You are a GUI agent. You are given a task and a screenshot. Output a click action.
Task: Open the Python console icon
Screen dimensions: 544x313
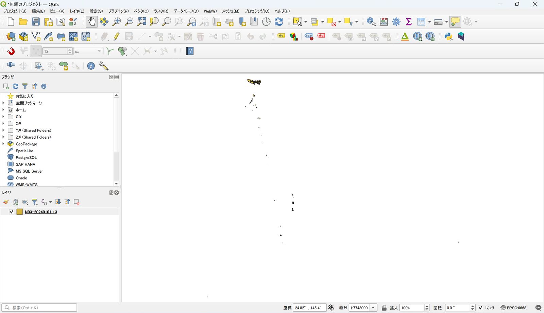click(448, 36)
